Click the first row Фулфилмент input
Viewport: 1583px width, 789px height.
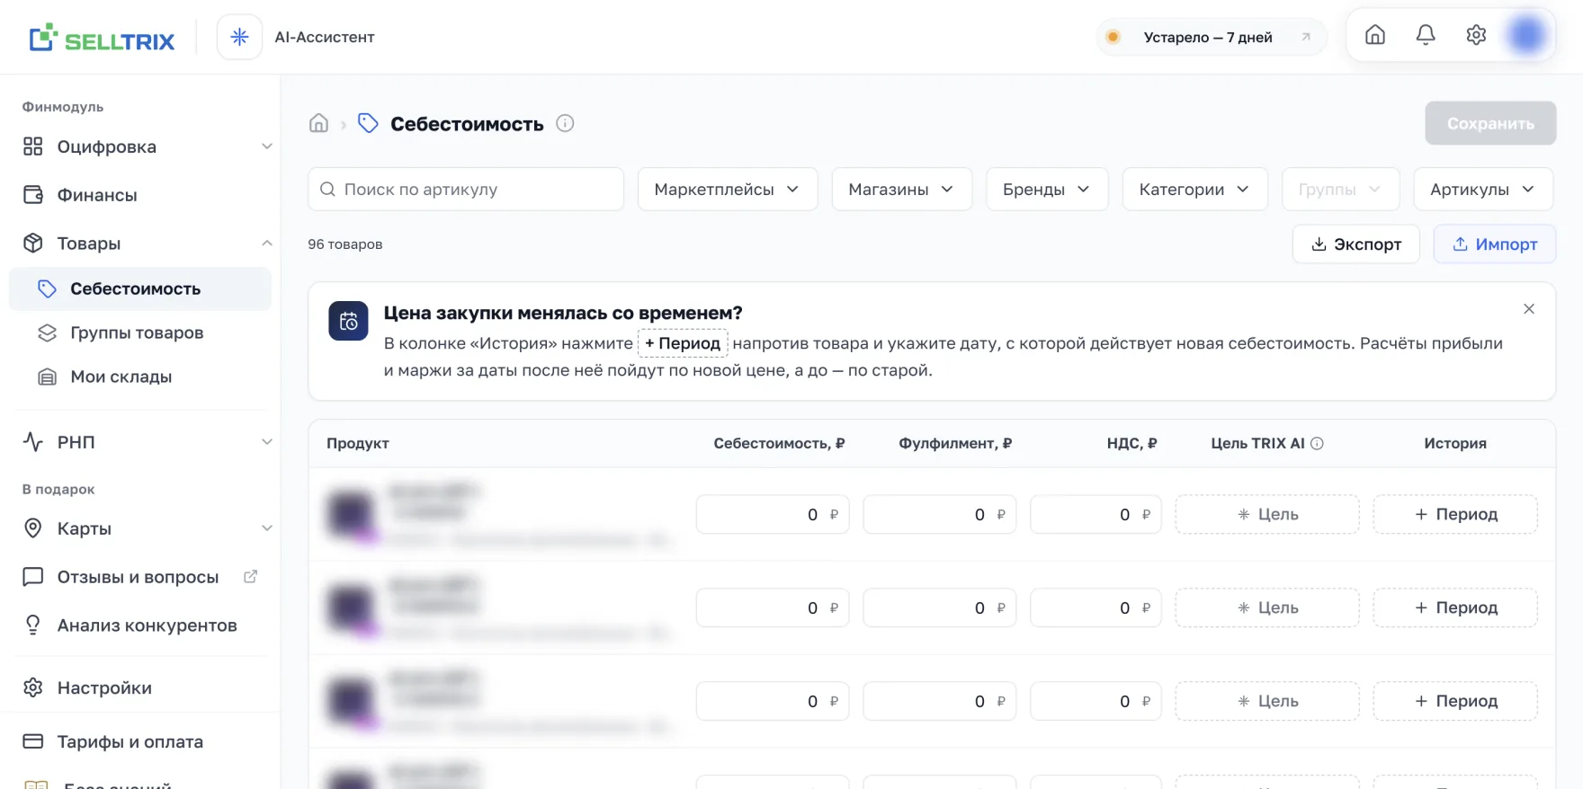[x=940, y=515]
